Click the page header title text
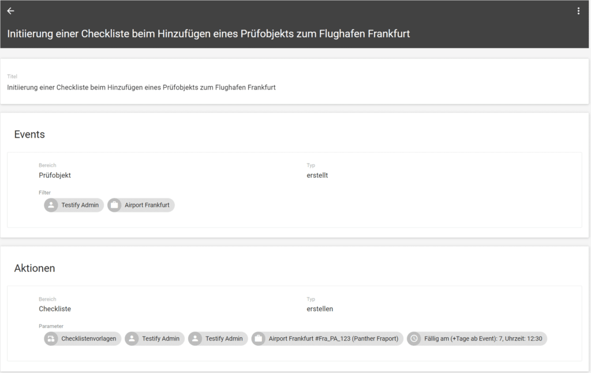 (208, 34)
